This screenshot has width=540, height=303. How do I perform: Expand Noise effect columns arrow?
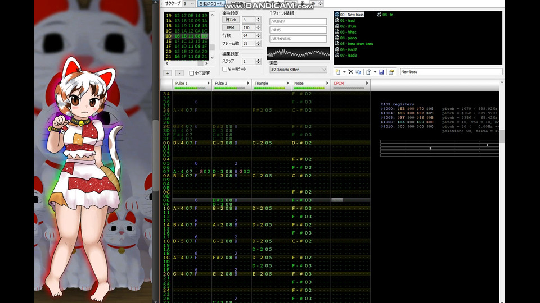point(327,83)
